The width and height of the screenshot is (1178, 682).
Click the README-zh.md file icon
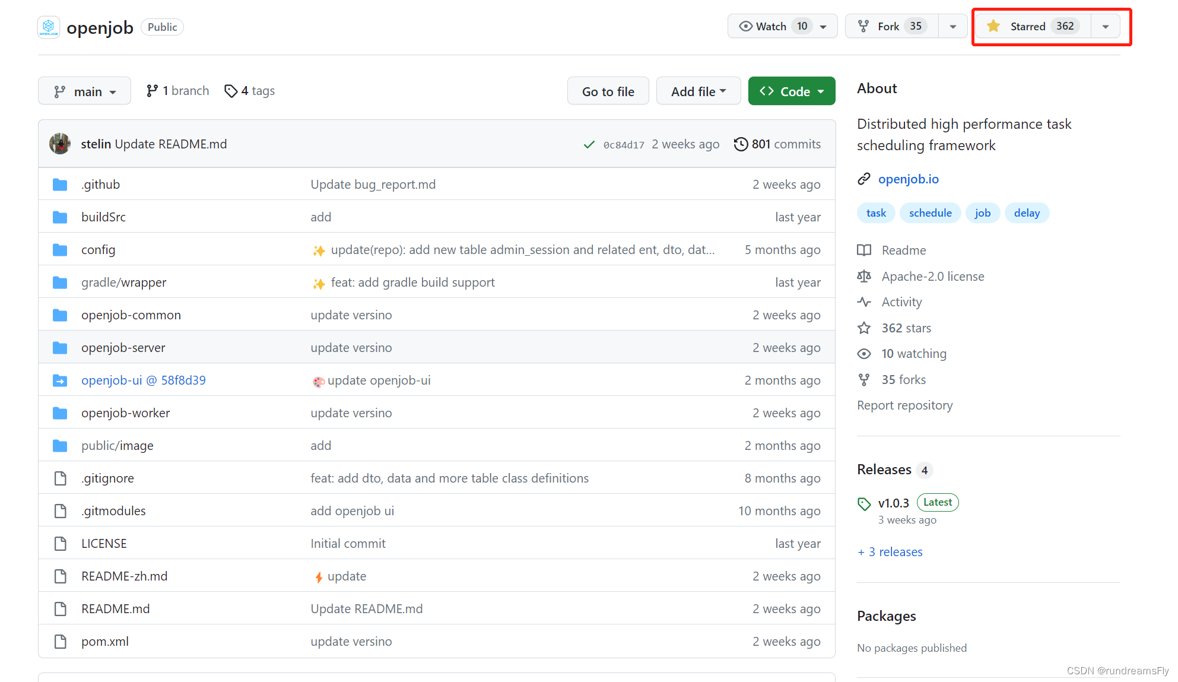click(x=60, y=576)
